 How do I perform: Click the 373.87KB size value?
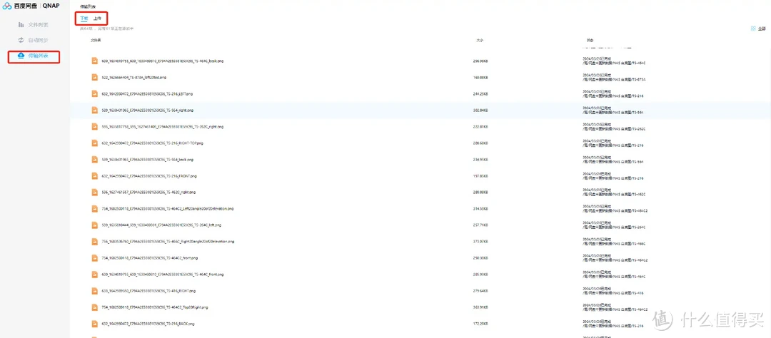(x=480, y=242)
